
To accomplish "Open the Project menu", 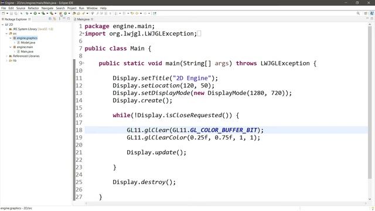I will pos(71,8).
